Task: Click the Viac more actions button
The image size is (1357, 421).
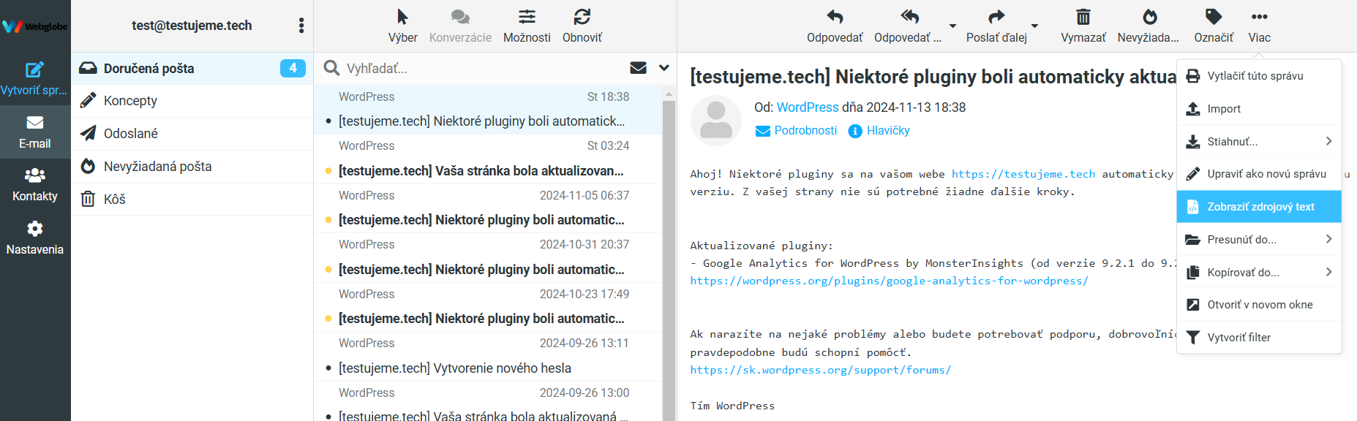Action: tap(1260, 26)
